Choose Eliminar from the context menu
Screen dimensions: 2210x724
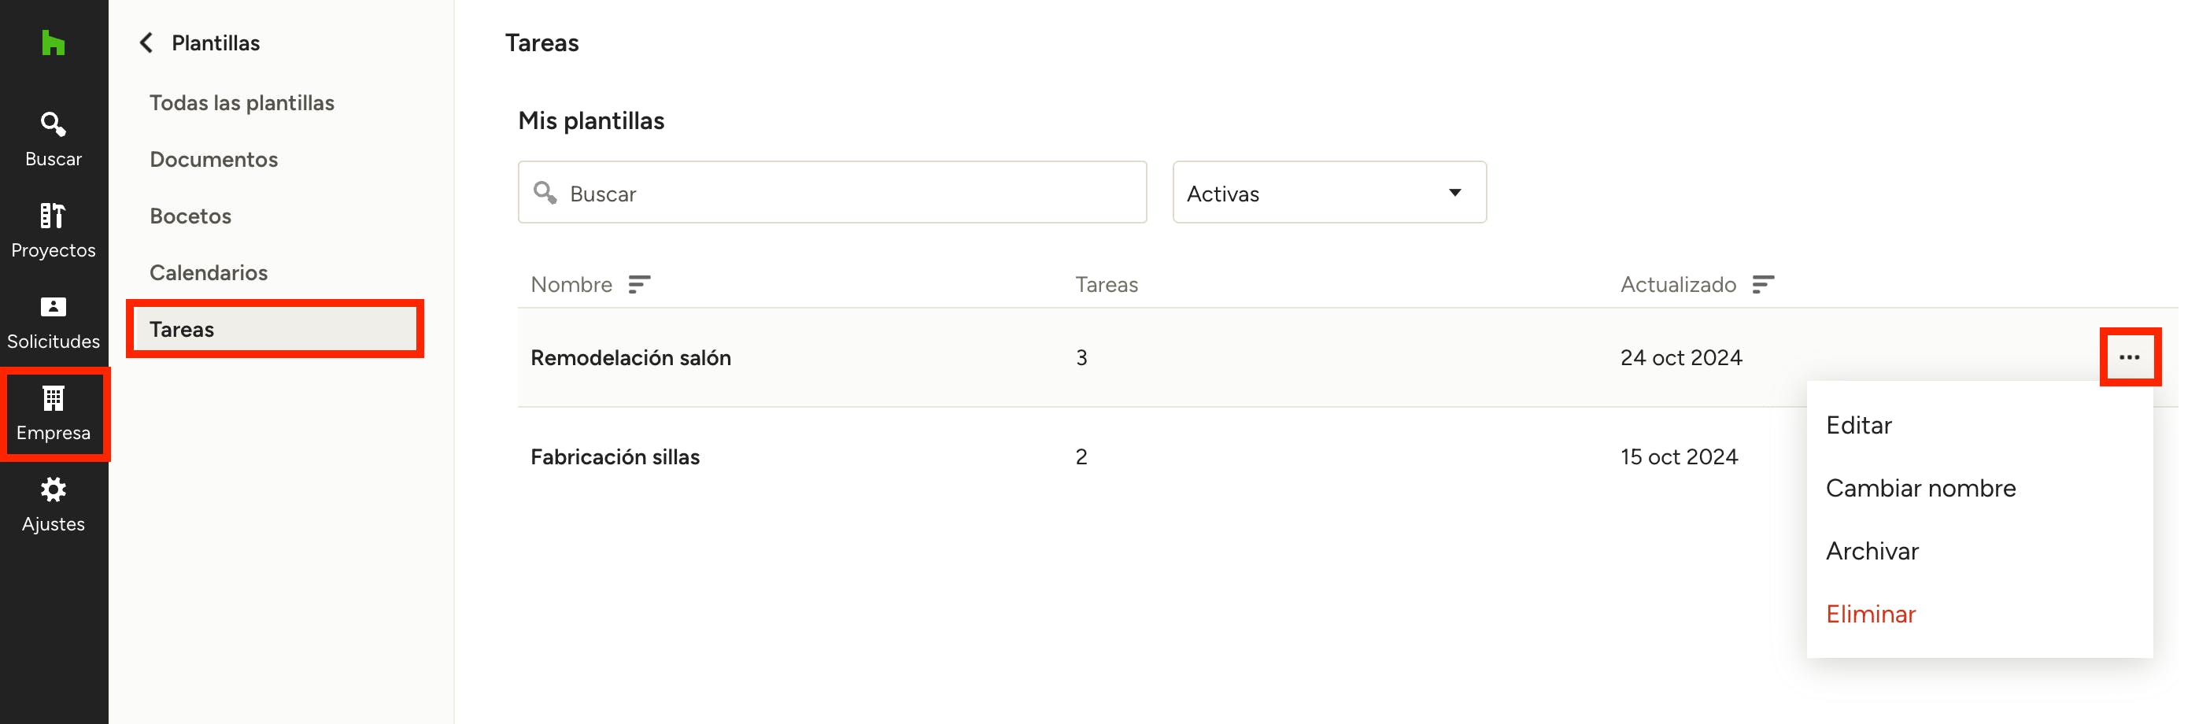[1870, 614]
